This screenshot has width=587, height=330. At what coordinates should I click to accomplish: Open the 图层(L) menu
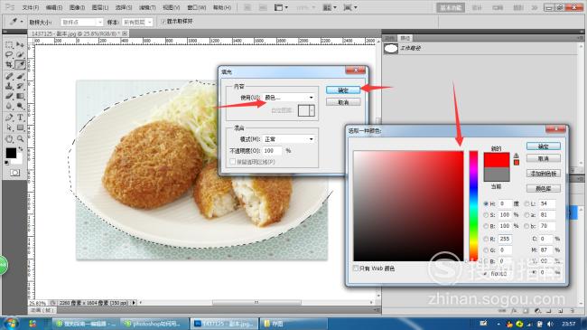pos(100,7)
